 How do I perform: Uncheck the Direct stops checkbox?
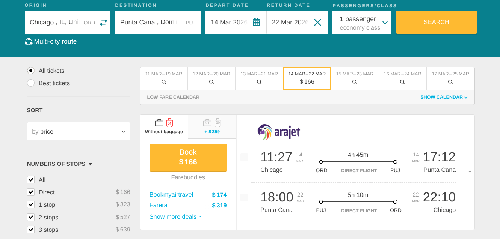tap(31, 192)
